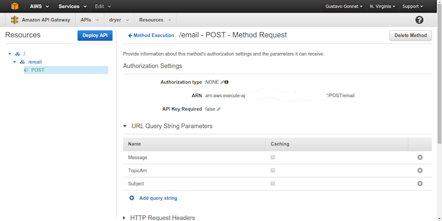Go back to Method Execution
This screenshot has height=221, width=442.
151,35
